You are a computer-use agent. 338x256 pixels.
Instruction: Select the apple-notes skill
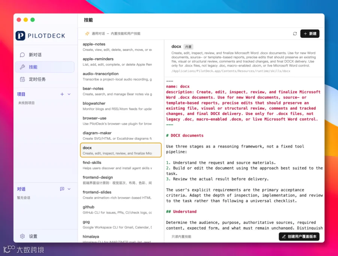pyautogui.click(x=121, y=47)
